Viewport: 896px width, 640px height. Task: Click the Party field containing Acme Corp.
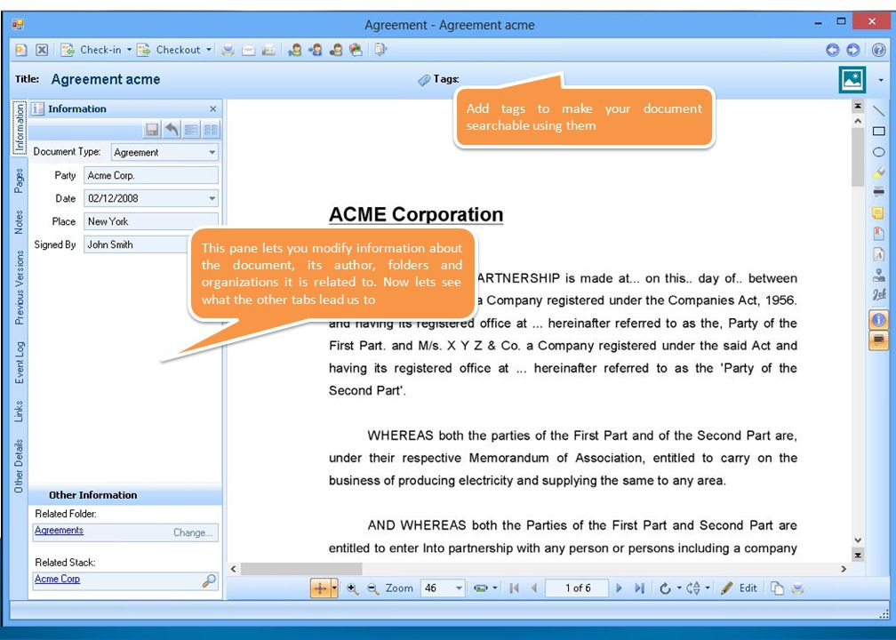coord(151,175)
